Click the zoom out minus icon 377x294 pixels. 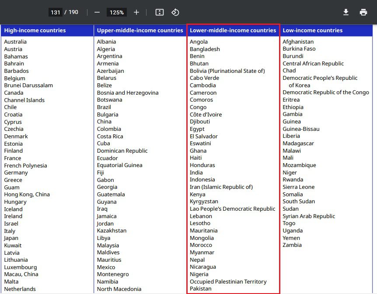97,12
